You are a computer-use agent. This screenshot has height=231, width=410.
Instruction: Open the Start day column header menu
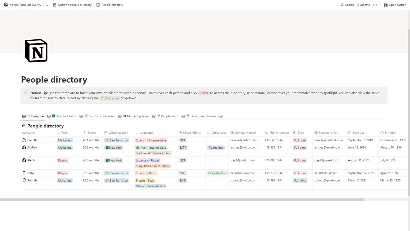click(x=362, y=133)
